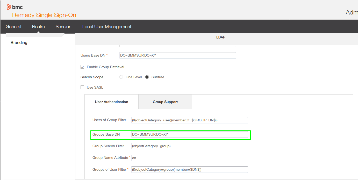The width and height of the screenshot is (358, 180).
Task: Click the Users Base DN field
Action: [x=177, y=55]
